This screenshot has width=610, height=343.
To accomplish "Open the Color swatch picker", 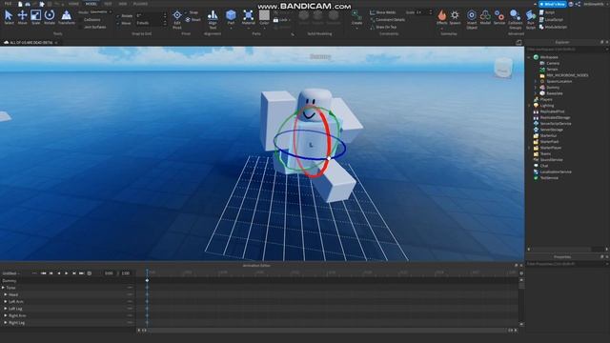I will coord(264,17).
